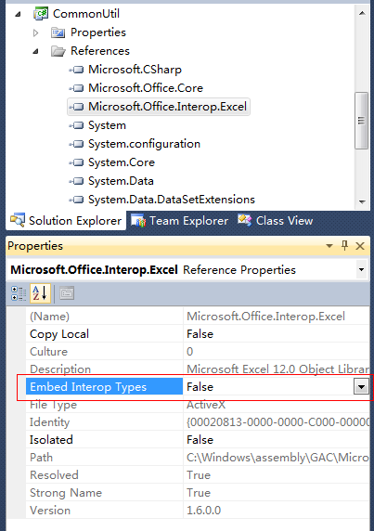Collapse the CommonUtil project node

tap(18, 14)
